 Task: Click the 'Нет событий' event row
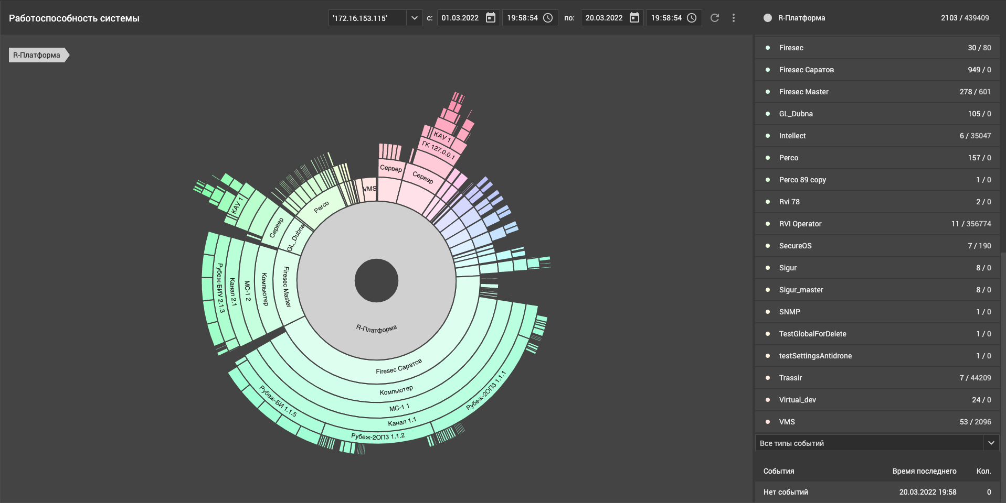pos(877,492)
